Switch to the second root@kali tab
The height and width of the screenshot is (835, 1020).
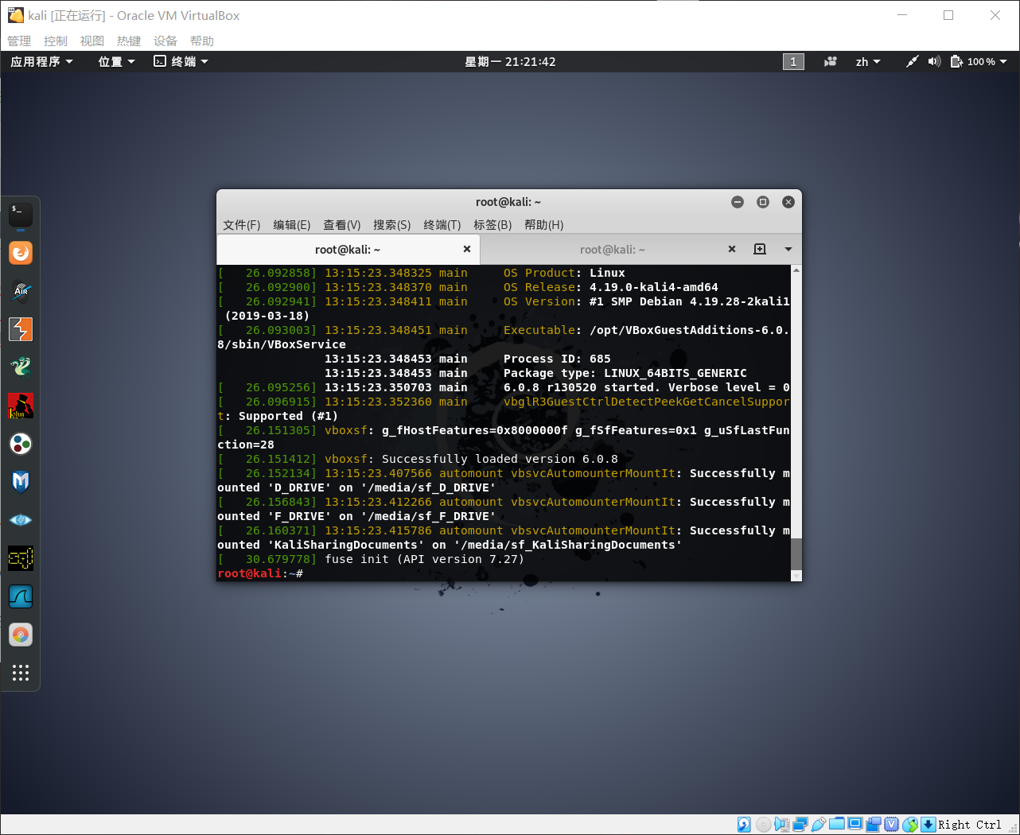point(613,249)
